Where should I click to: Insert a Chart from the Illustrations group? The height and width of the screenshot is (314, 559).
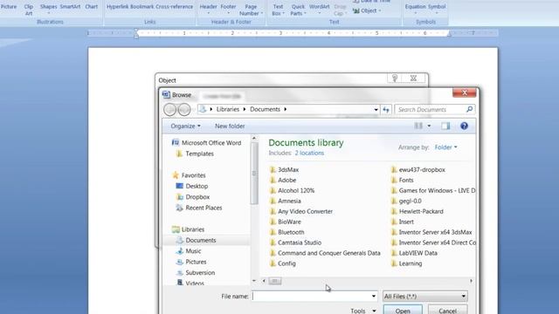click(91, 6)
